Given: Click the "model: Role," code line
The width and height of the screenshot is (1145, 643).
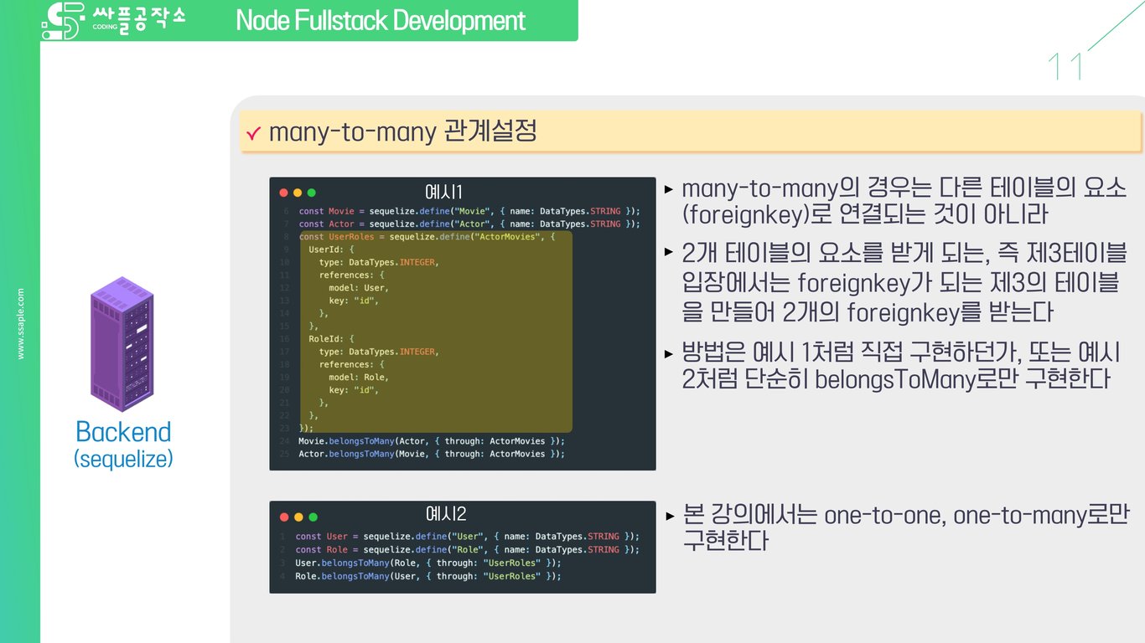Looking at the screenshot, I should (359, 377).
